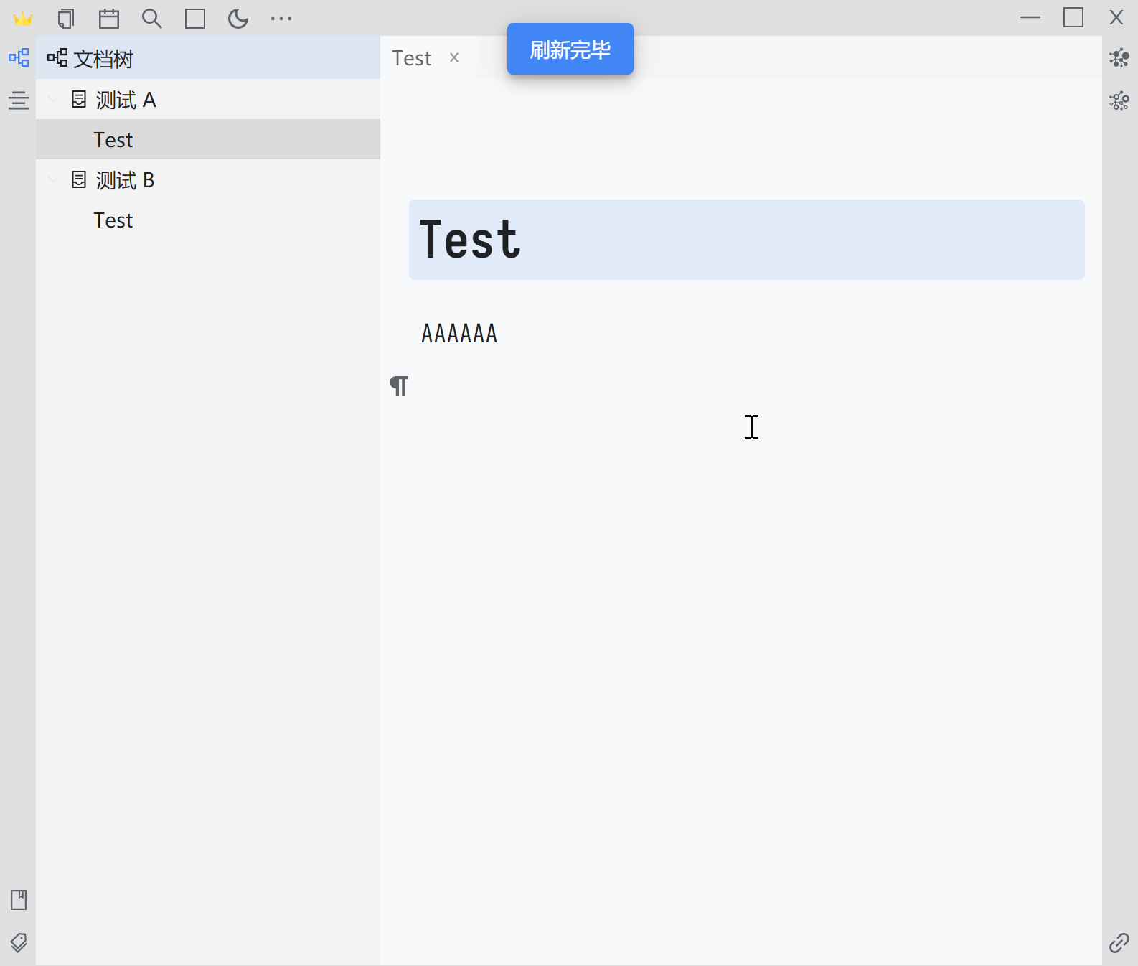
Task: Select the 测试 A notebook
Action: 208,100
